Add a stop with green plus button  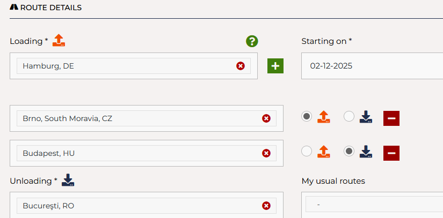point(275,66)
